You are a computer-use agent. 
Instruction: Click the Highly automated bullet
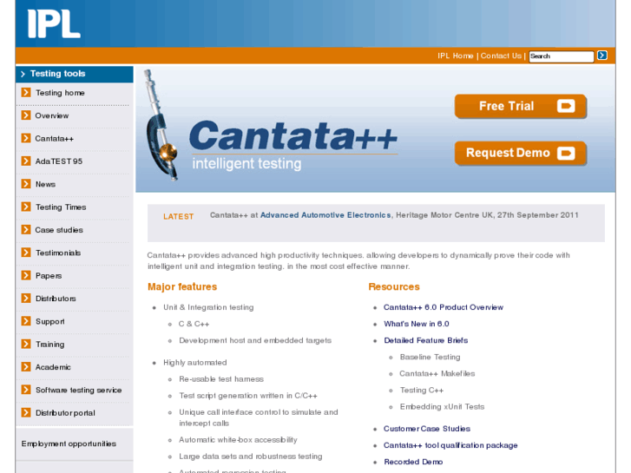coord(194,362)
